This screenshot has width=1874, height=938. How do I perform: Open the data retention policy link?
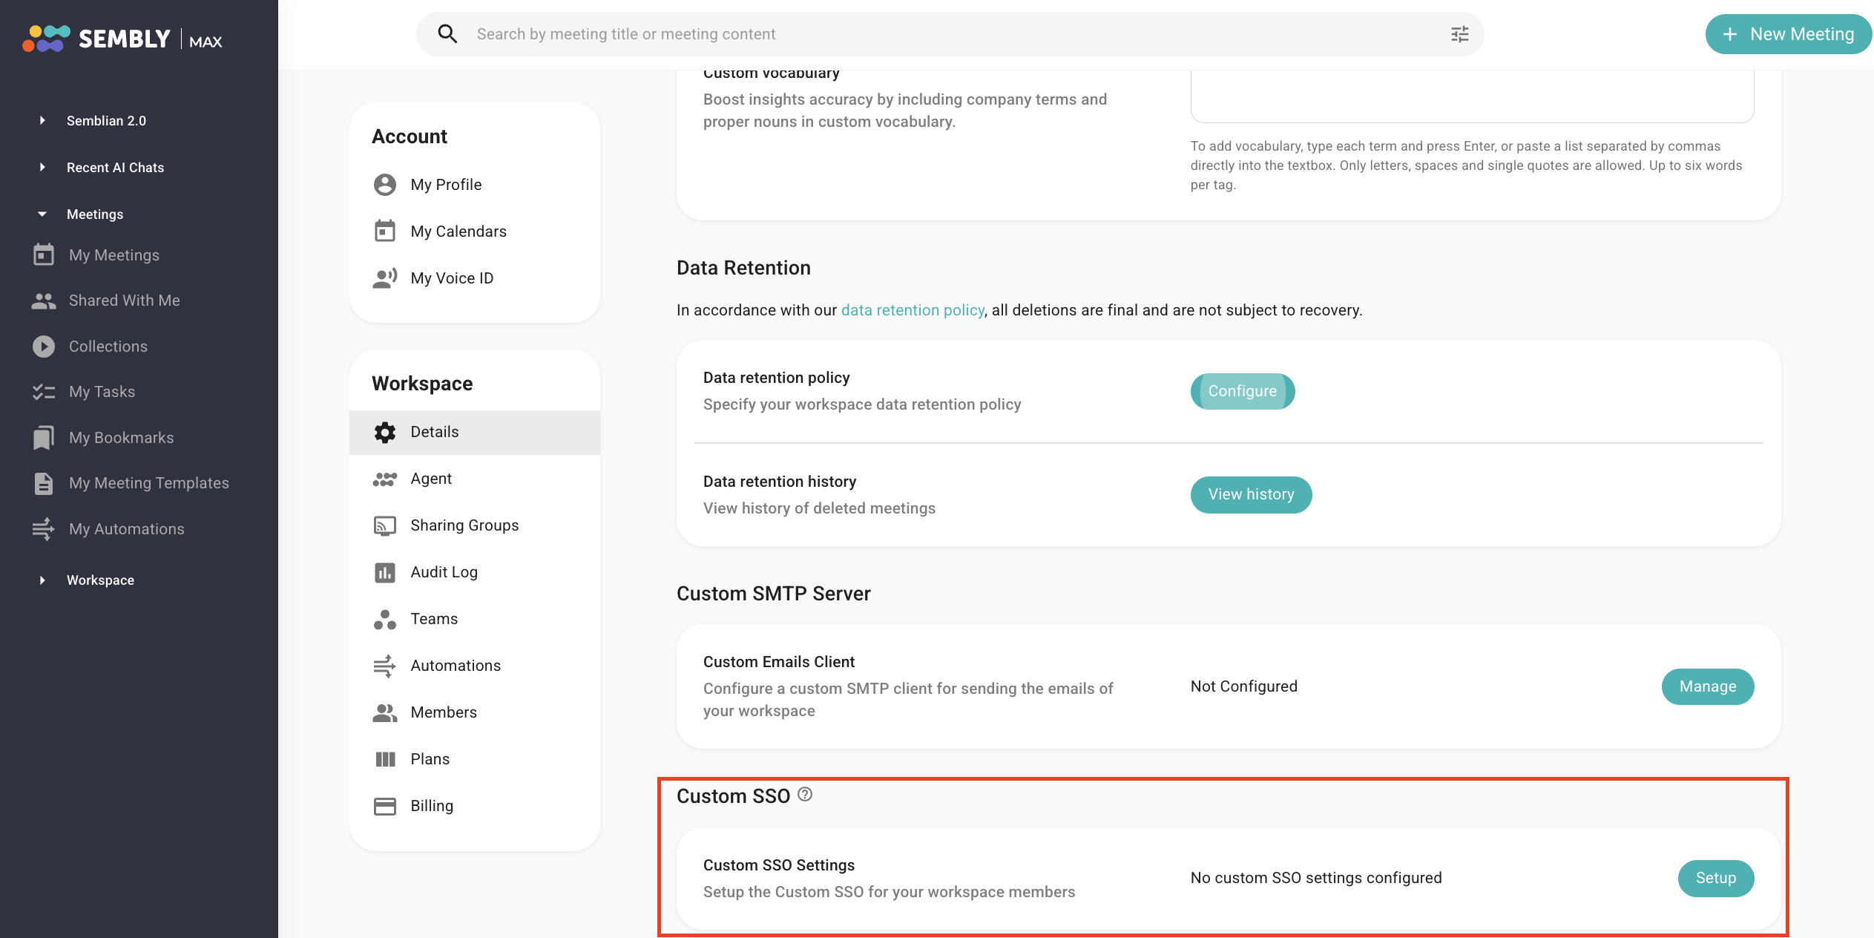tap(913, 310)
